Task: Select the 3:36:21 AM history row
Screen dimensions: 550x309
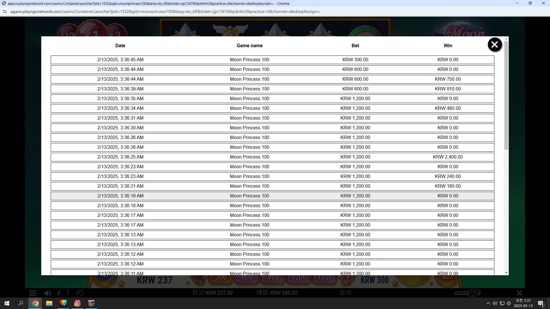Action: pos(272,186)
